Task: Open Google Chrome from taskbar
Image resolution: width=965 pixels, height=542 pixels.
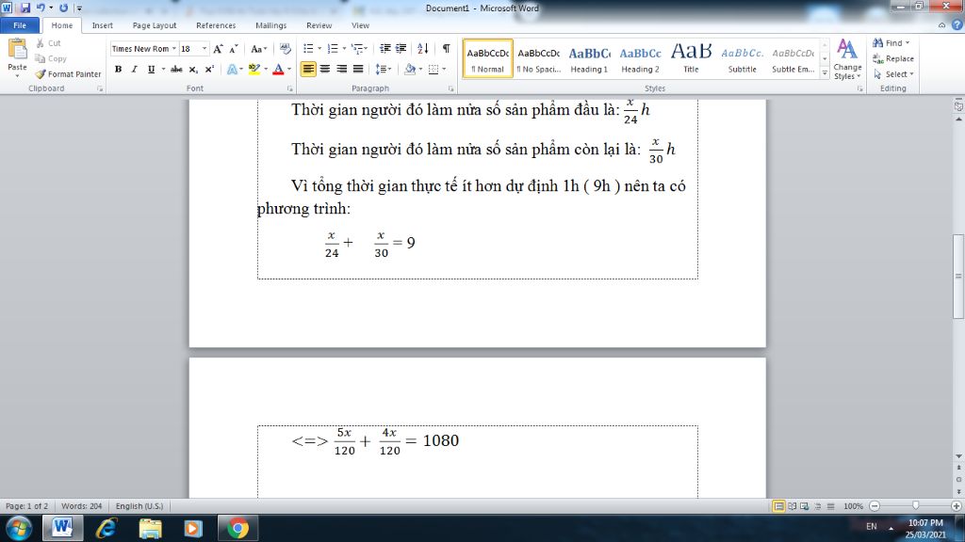Action: click(237, 529)
